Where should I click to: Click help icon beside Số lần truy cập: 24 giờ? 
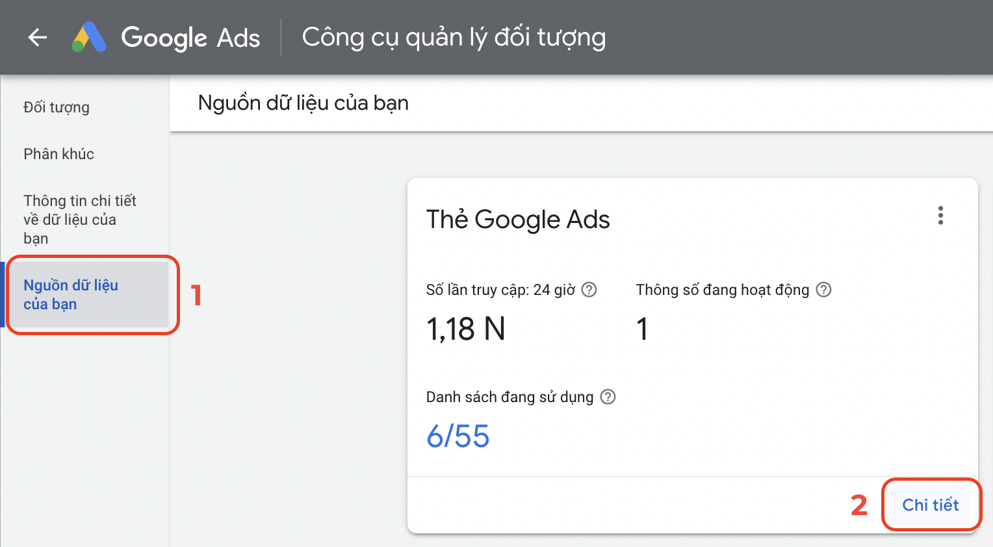[589, 290]
